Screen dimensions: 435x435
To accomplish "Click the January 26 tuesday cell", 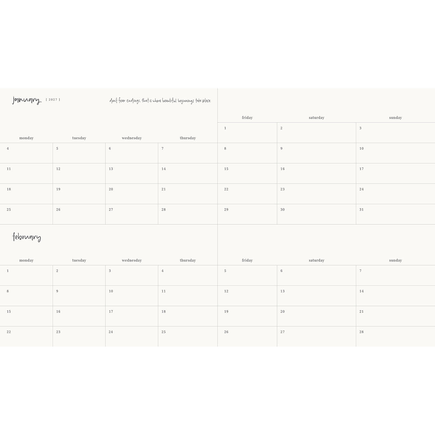I will tap(79, 214).
